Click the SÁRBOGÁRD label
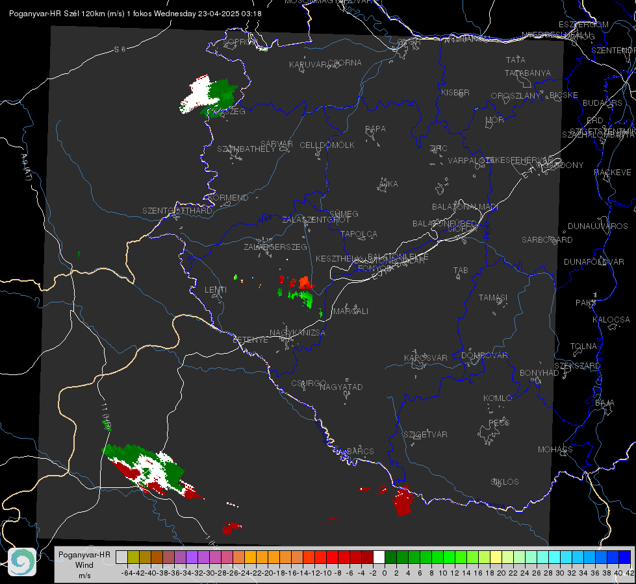Image resolution: width=636 pixels, height=584 pixels. pos(547,240)
